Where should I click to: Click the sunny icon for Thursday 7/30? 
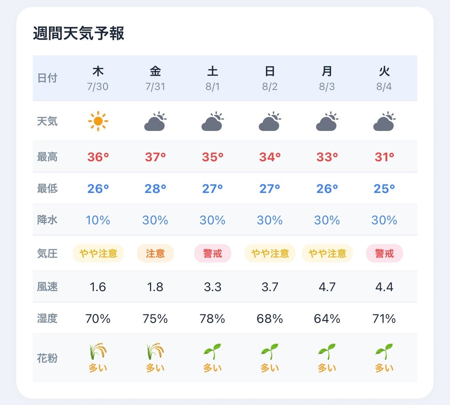pos(98,121)
